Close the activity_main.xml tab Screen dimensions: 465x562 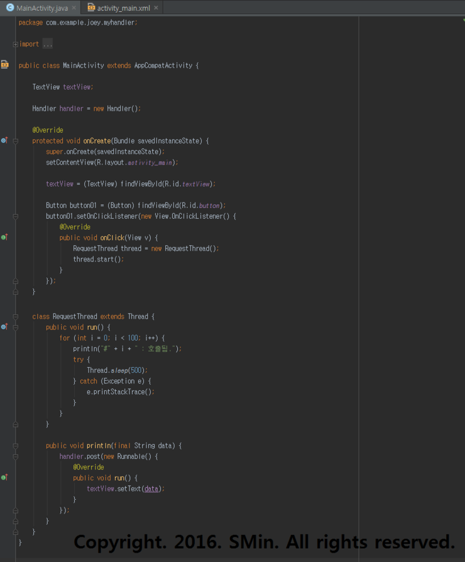click(156, 8)
